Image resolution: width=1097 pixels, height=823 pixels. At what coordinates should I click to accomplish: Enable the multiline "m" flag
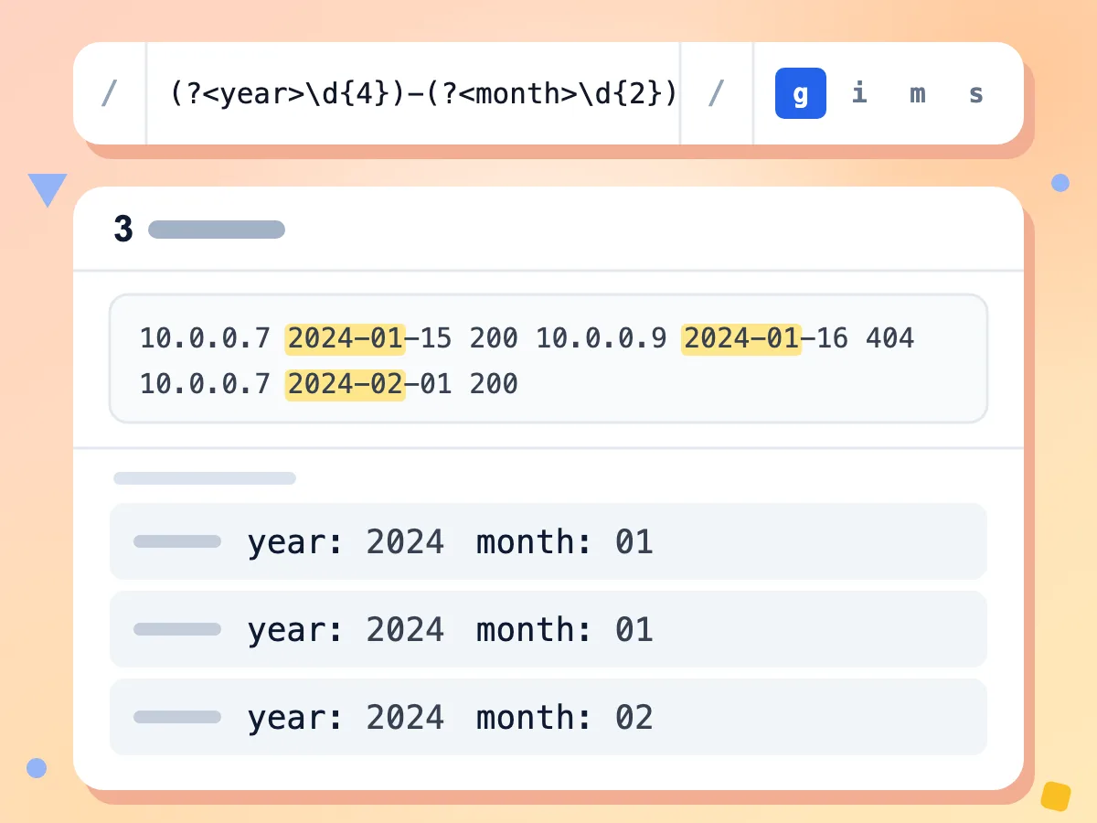(x=918, y=93)
